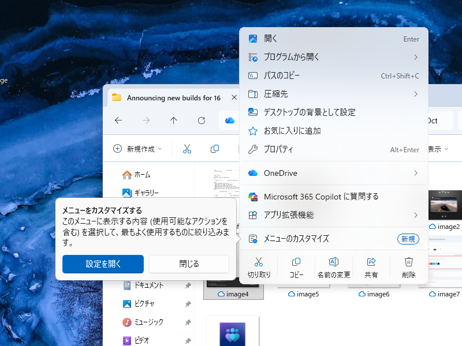Screen dimensions: 462x346
Task: Open the アプリ拡張機能 submenu
Action: [334, 215]
